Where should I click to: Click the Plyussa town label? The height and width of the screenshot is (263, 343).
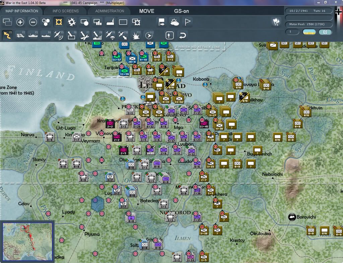point(92,234)
